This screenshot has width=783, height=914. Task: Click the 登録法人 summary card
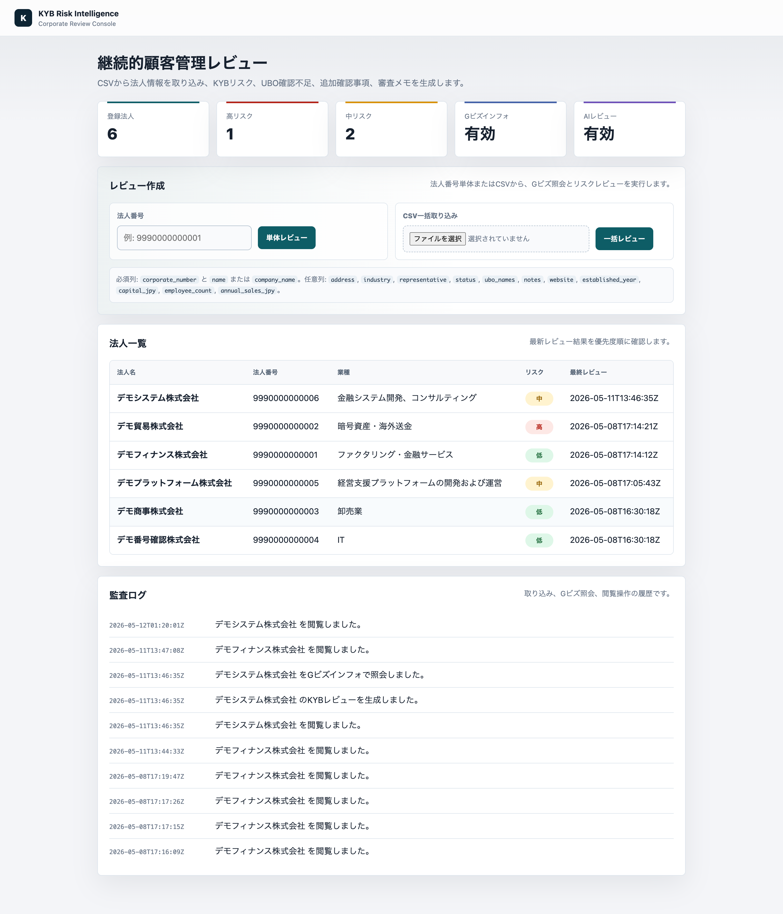coord(153,129)
